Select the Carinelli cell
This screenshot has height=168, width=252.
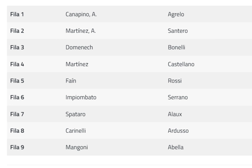pos(76,130)
